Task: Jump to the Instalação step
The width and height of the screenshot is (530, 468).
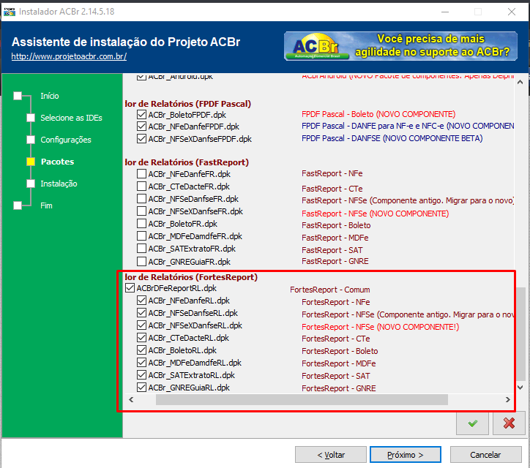Action: tap(59, 184)
